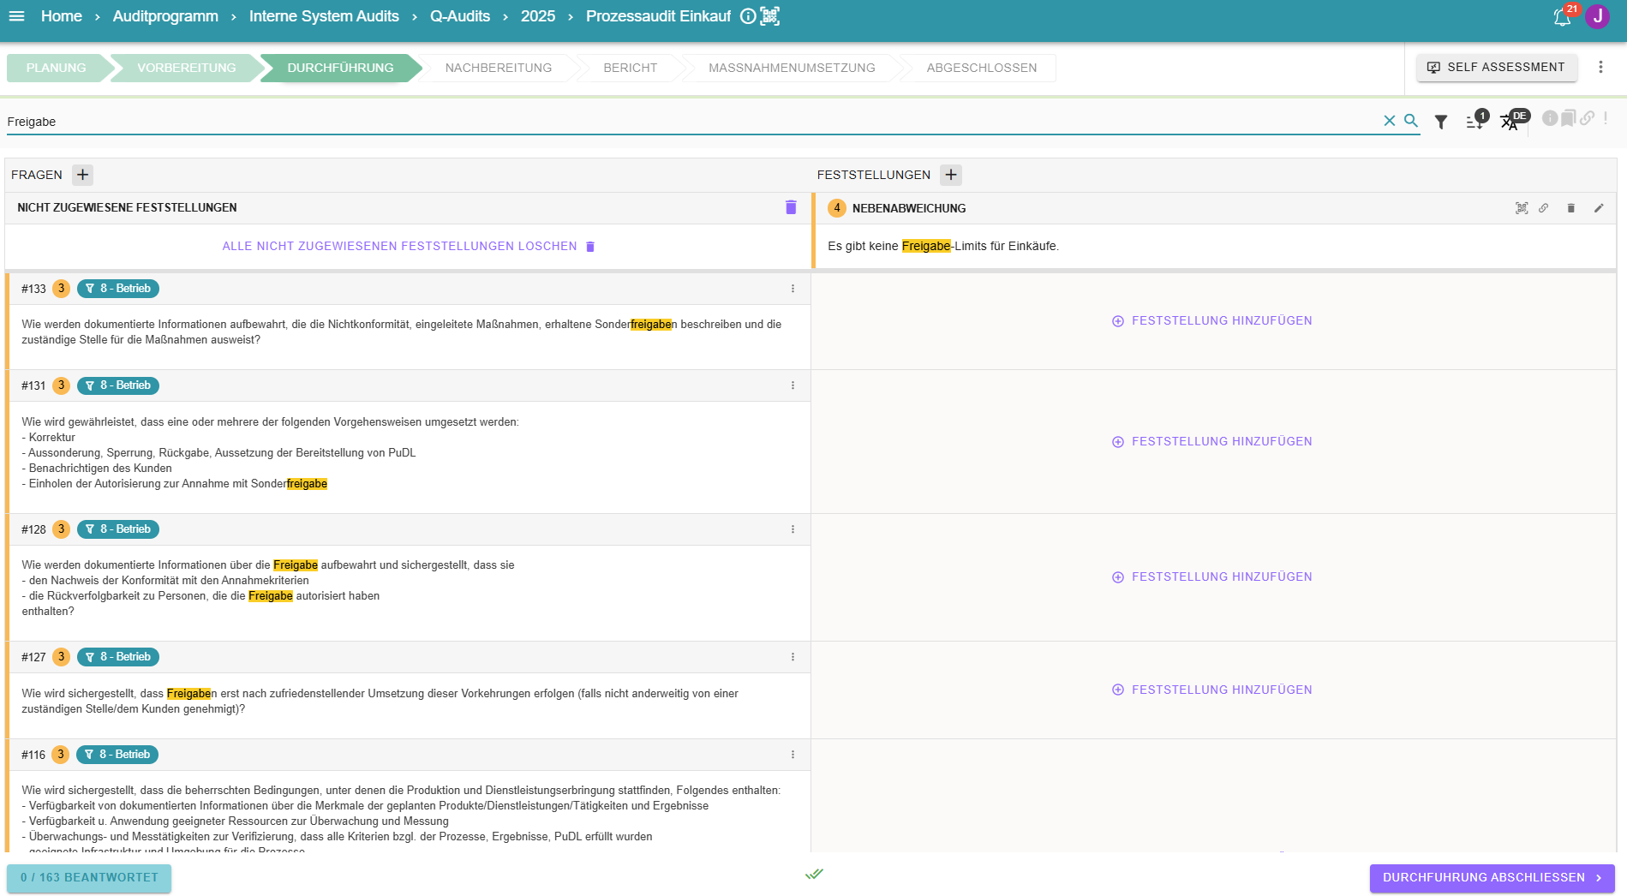Open the sort order options icon
This screenshot has width=1627, height=896.
[x=1474, y=122]
